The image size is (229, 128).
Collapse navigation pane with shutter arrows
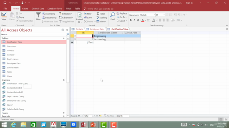(x=67, y=30)
